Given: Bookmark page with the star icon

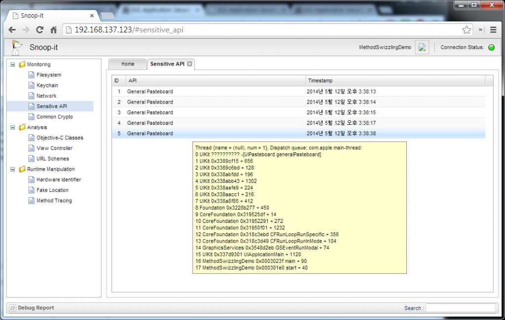Looking at the screenshot, I should pyautogui.click(x=466, y=30).
